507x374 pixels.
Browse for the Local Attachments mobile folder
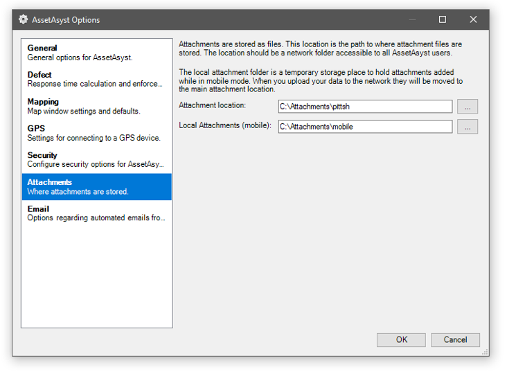(468, 127)
